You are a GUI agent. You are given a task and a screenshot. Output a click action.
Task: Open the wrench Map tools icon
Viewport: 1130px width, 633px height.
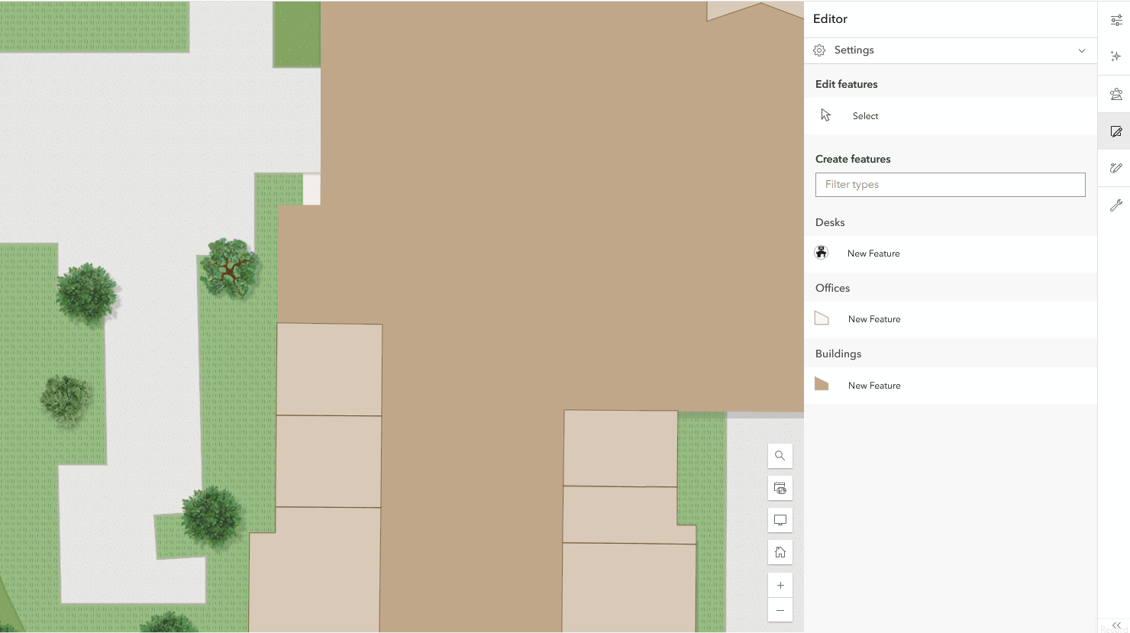coord(1115,205)
